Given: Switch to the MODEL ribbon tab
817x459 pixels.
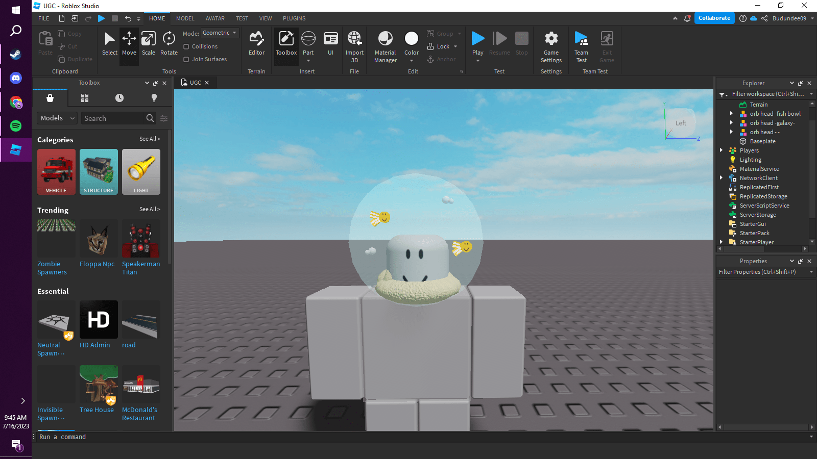Looking at the screenshot, I should click(x=185, y=18).
